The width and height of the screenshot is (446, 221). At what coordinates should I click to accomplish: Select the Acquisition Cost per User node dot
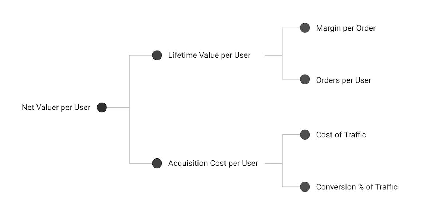tap(157, 163)
